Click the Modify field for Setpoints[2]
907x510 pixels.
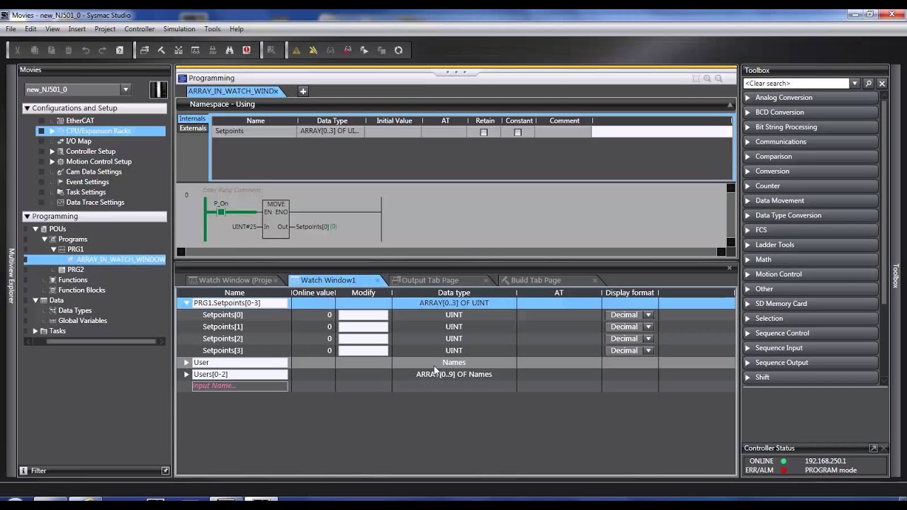pyautogui.click(x=363, y=339)
